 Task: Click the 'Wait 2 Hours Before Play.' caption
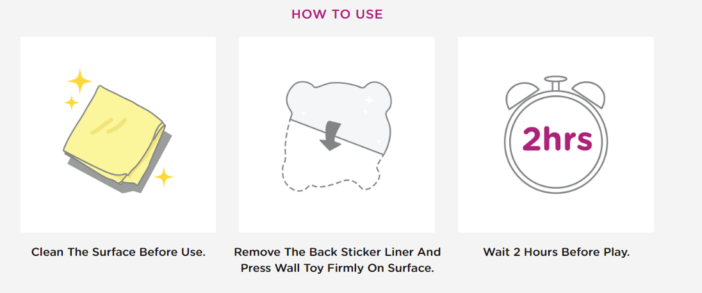pos(557,252)
